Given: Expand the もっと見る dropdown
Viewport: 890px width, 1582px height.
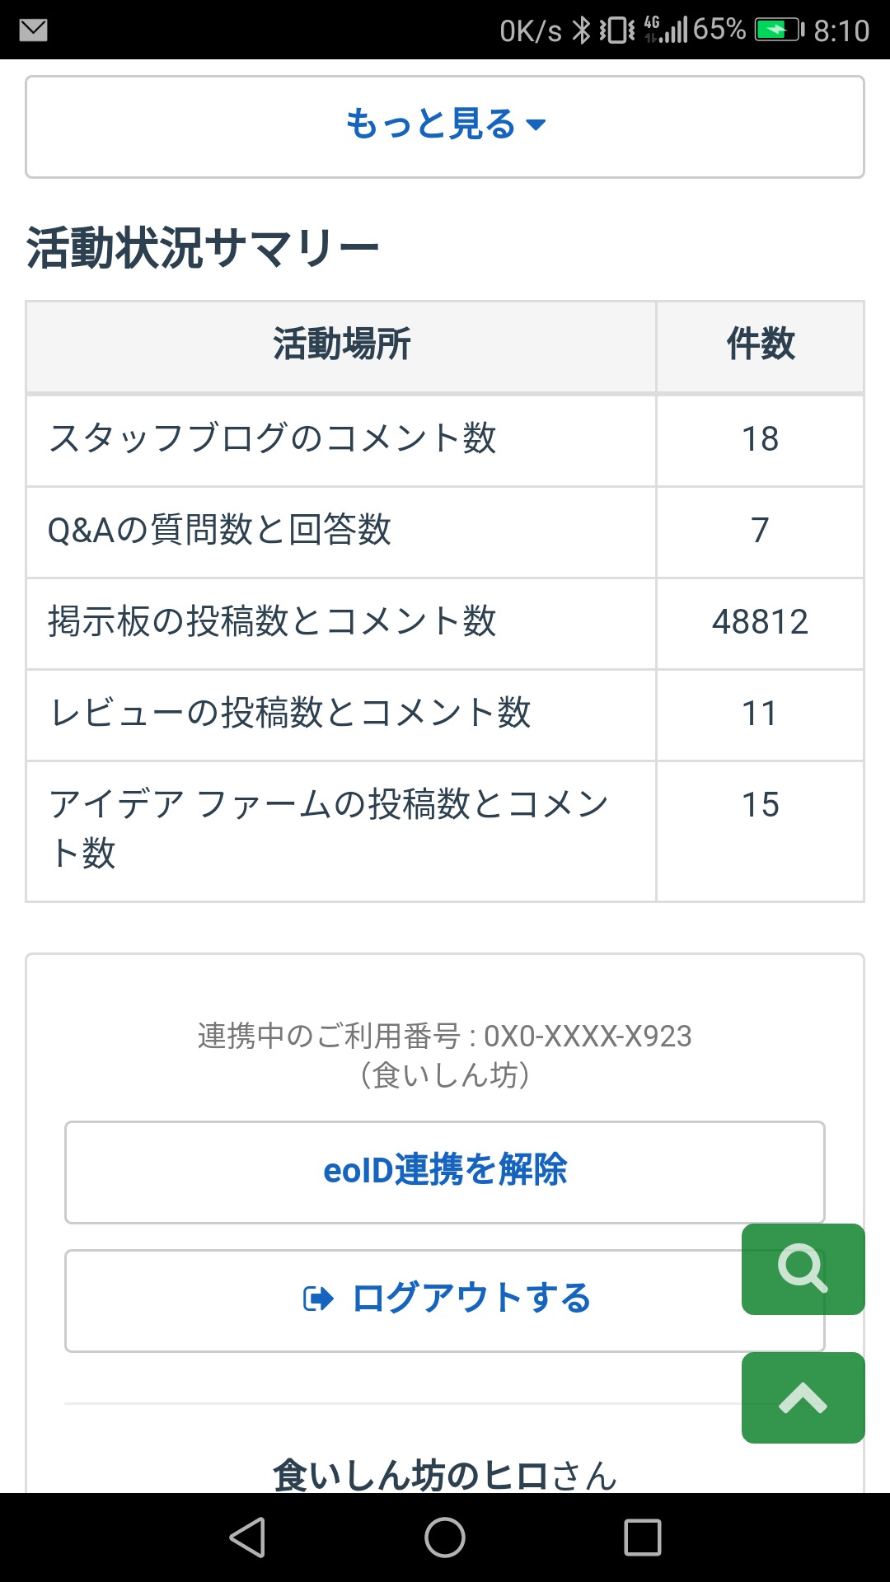Looking at the screenshot, I should point(445,125).
